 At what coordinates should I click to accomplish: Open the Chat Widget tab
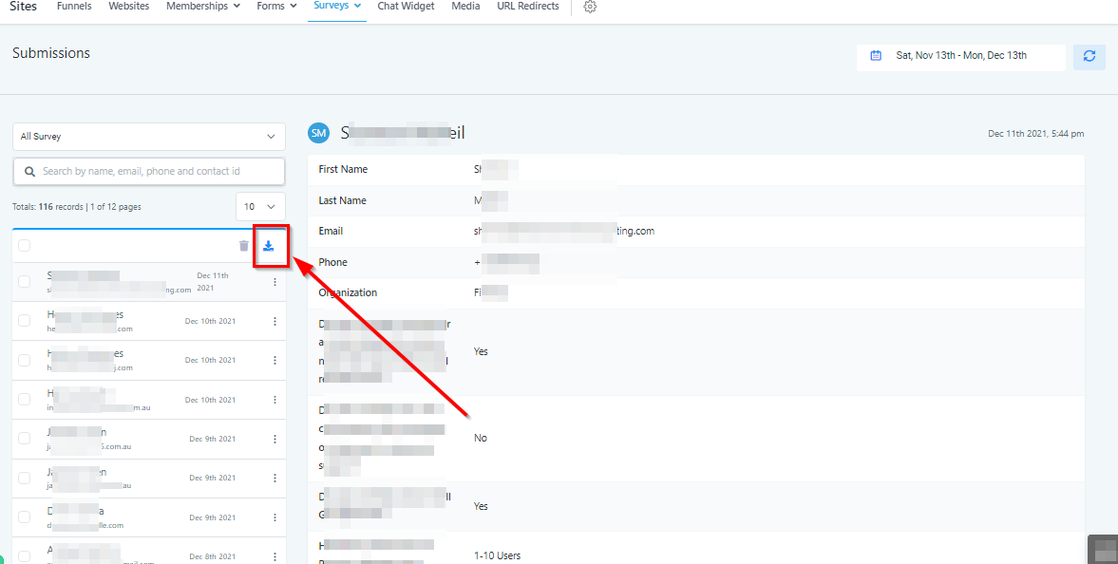[x=406, y=7]
